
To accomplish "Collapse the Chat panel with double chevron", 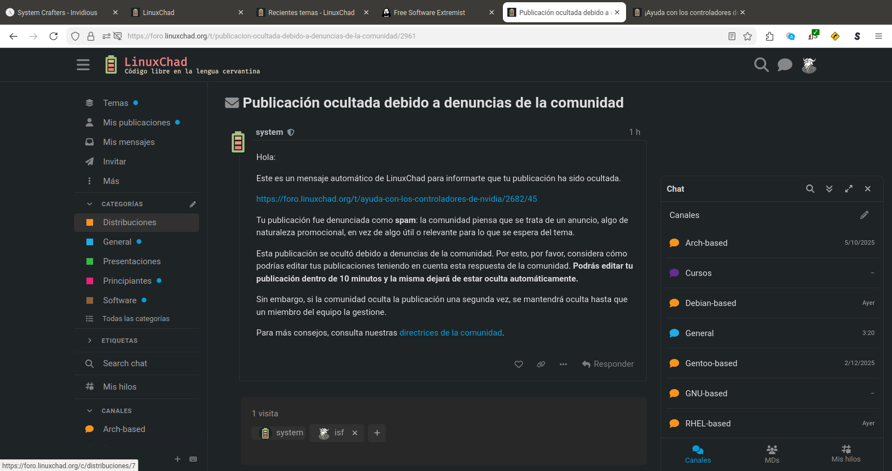I will (829, 189).
